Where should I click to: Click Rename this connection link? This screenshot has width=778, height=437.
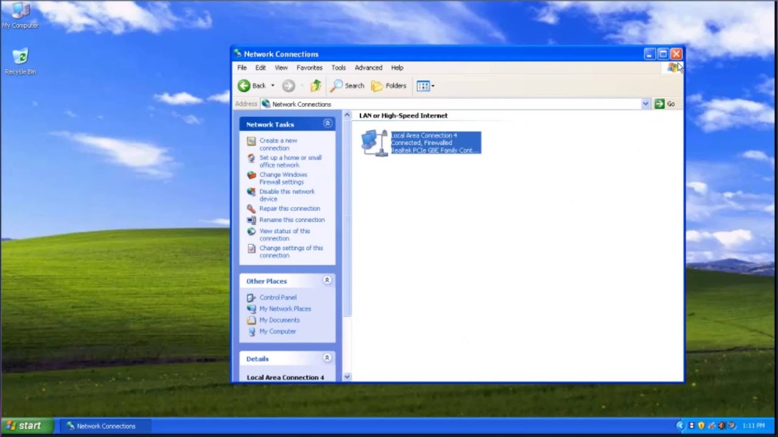(292, 220)
